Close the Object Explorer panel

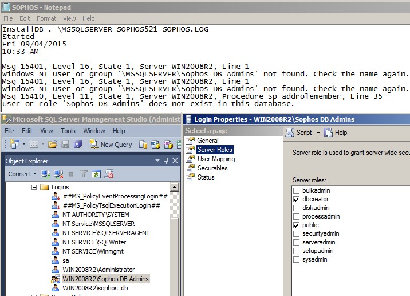(x=175, y=161)
